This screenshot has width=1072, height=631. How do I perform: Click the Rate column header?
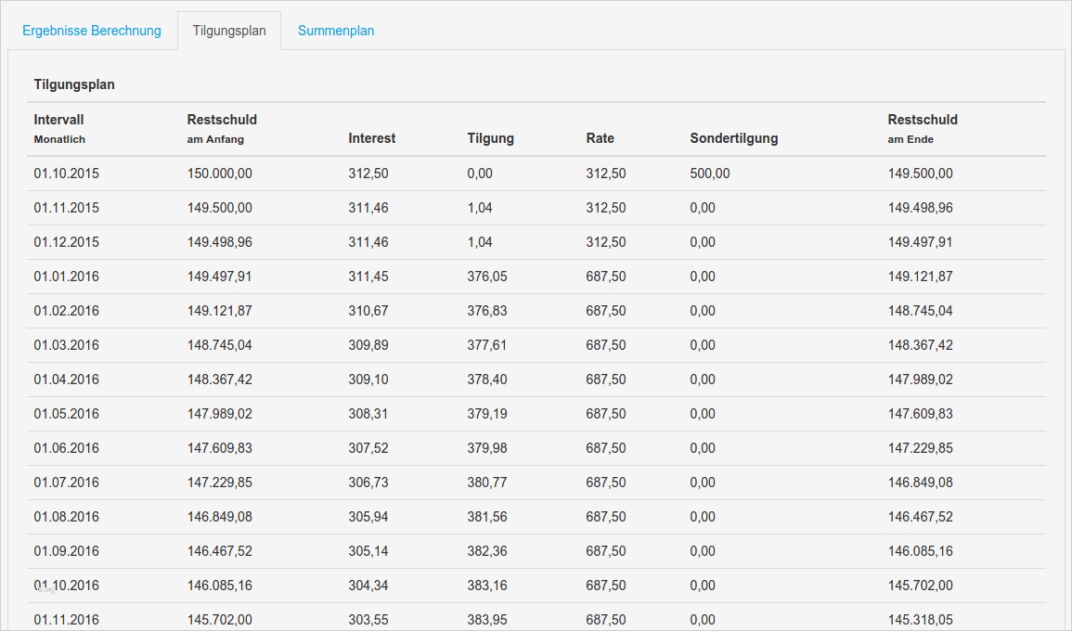pos(600,138)
